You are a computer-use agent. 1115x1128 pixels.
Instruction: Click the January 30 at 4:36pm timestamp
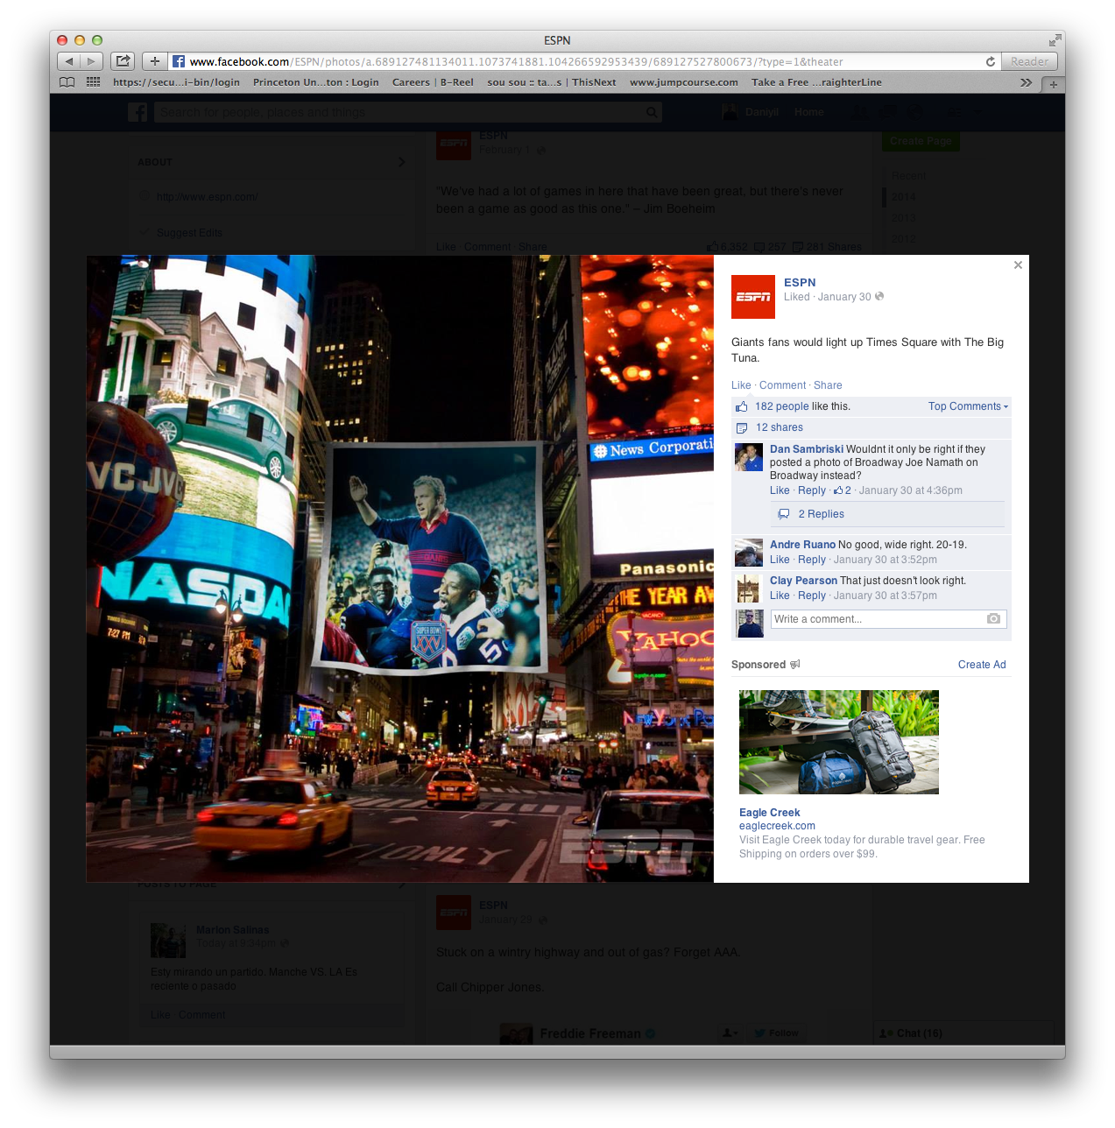point(911,490)
